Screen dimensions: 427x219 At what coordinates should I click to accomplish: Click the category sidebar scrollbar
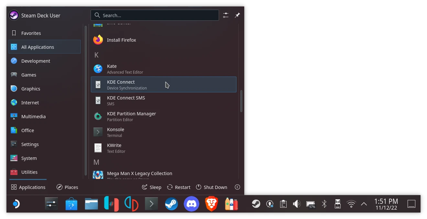click(86, 100)
